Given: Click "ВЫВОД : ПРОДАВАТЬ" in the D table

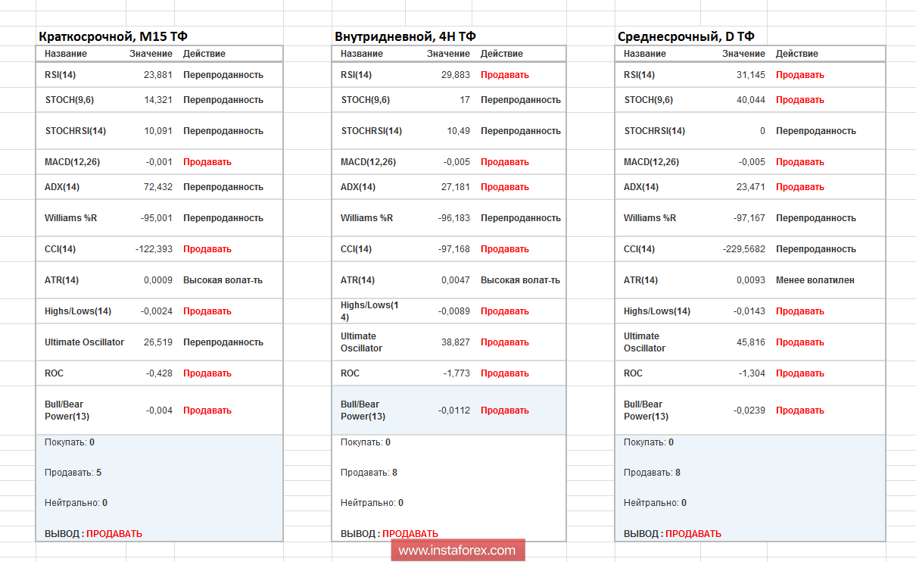Looking at the screenshot, I should pos(672,534).
